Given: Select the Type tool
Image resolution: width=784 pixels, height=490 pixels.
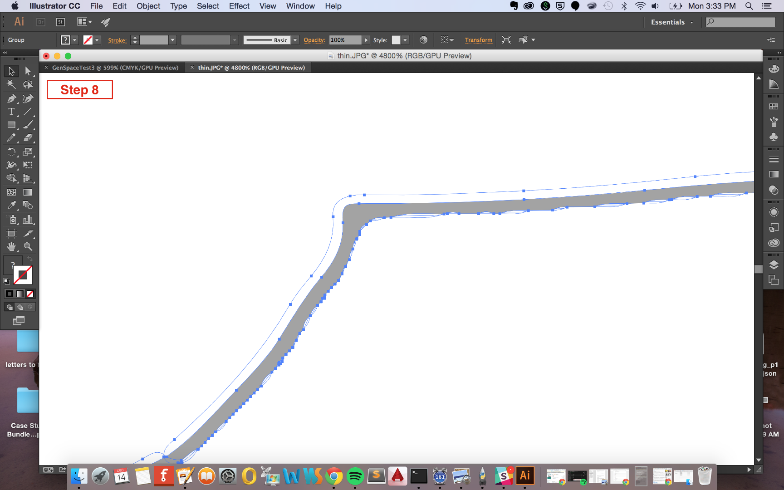Looking at the screenshot, I should tap(11, 112).
